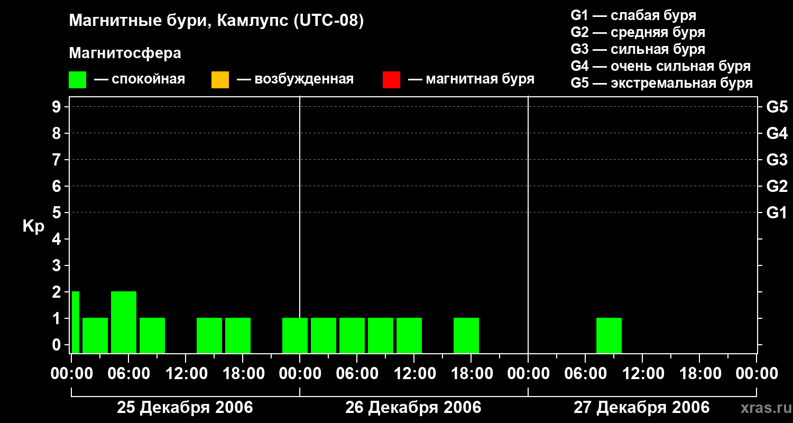Click the 12:00 time label for 25 December
Image resolution: width=793 pixels, height=423 pixels.
[186, 374]
